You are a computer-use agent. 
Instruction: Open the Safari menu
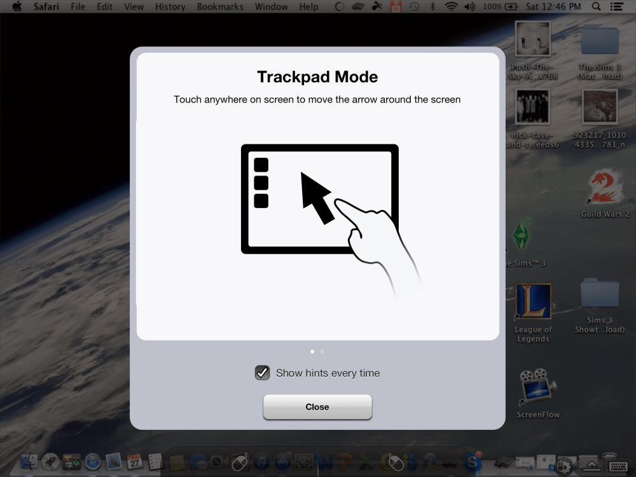(x=46, y=7)
